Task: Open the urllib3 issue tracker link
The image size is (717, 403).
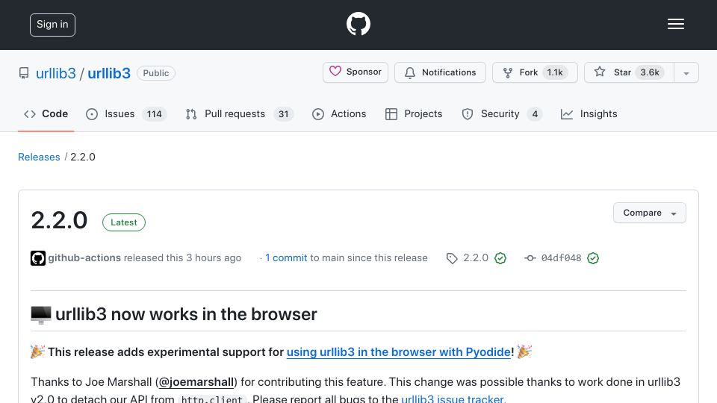Action: pyautogui.click(x=453, y=399)
